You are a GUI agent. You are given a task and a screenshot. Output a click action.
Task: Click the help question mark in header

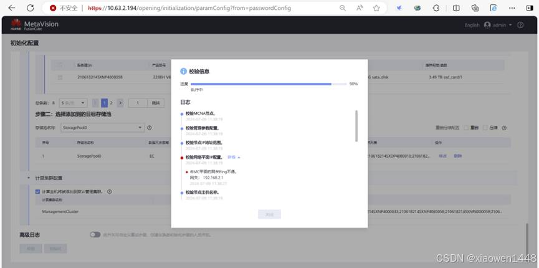(x=520, y=25)
